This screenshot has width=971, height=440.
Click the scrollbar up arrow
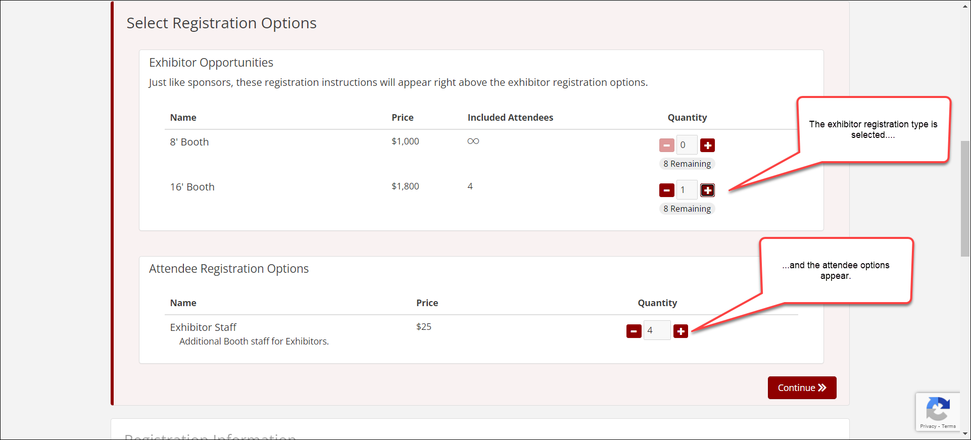[x=965, y=5]
